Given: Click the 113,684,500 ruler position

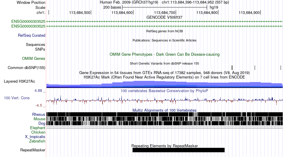Looking at the screenshot, I should pyautogui.click(x=80, y=12).
